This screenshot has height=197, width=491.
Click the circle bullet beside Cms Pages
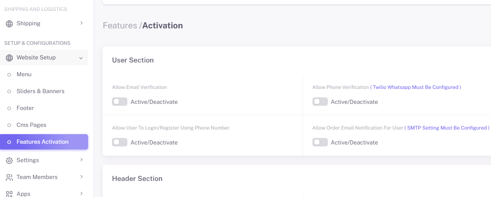[x=9, y=125]
